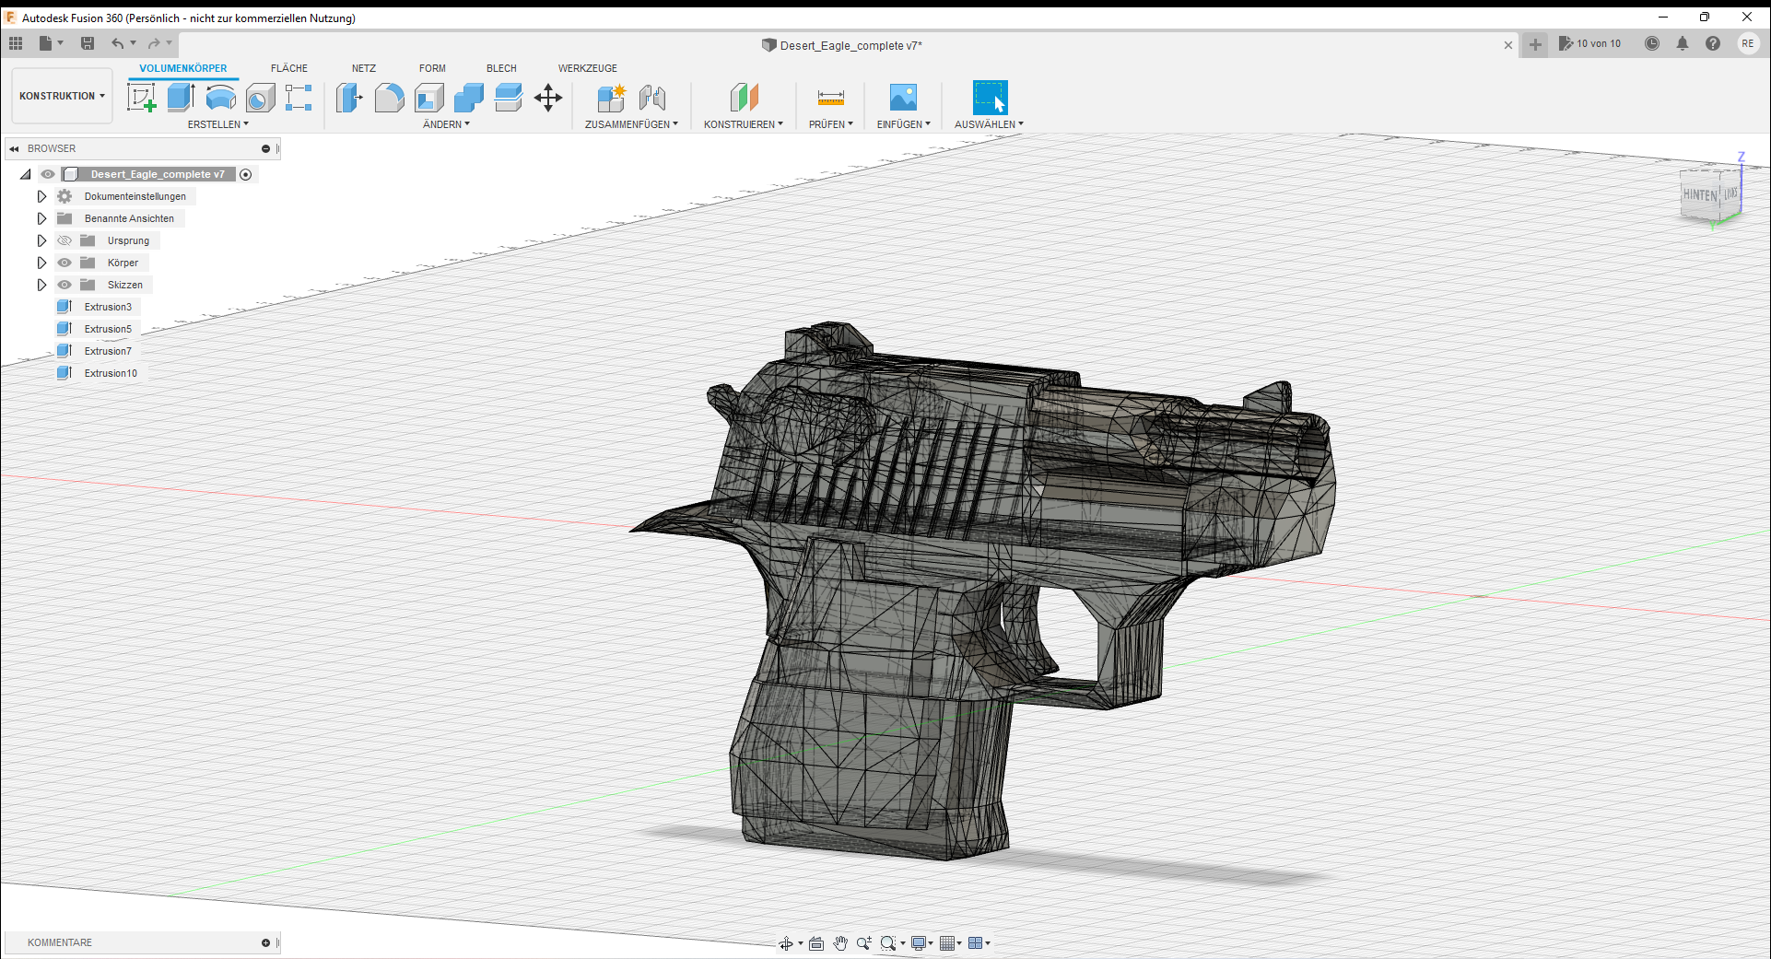1771x959 pixels.
Task: Switch to the Netz tab
Action: coord(364,68)
